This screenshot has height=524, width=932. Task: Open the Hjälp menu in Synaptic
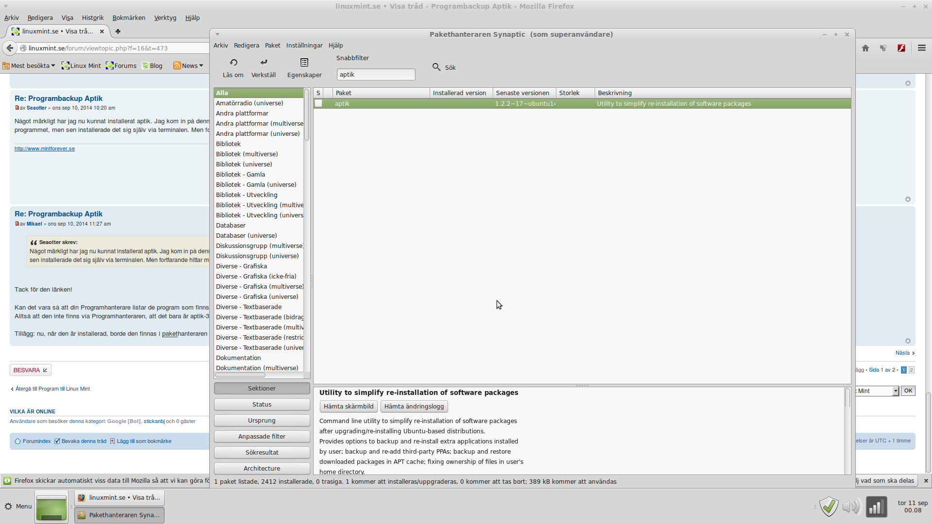[336, 46]
